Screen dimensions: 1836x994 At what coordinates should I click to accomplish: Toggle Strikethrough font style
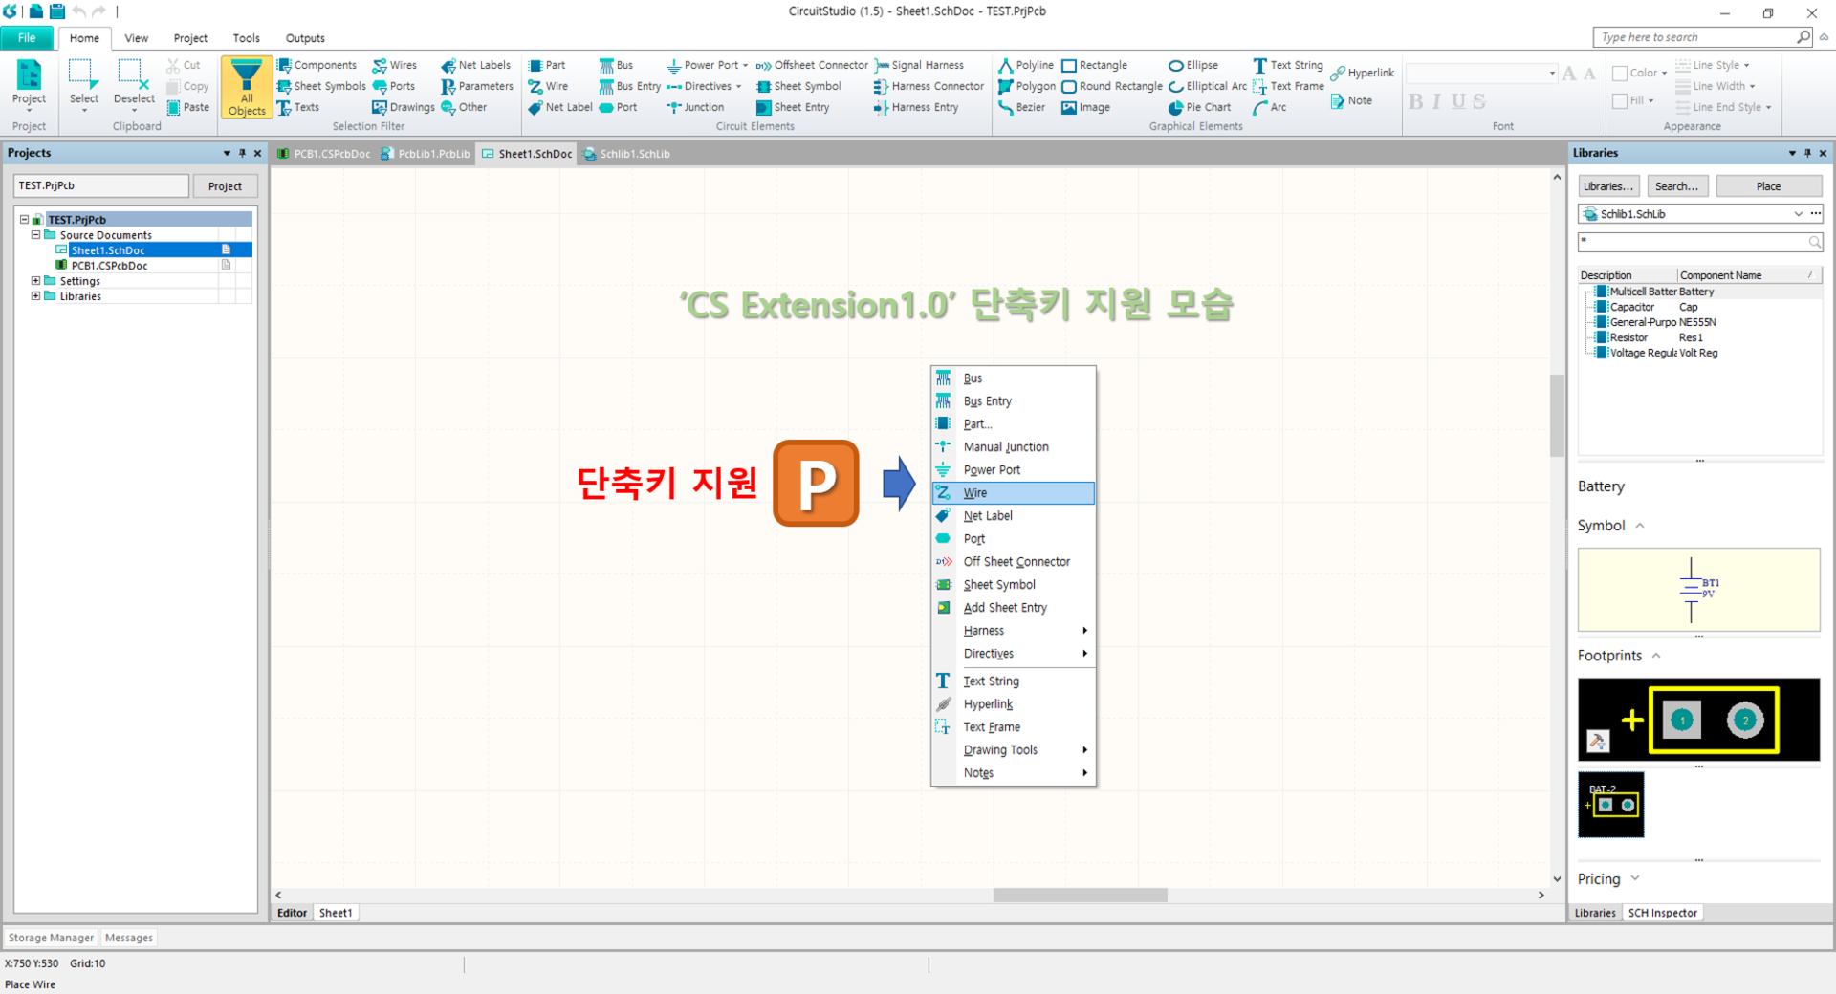tap(1479, 101)
